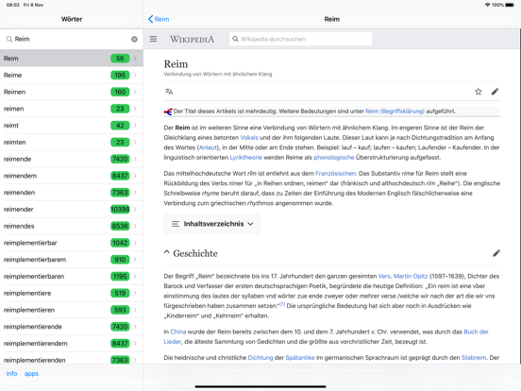Open chevron for reimendes row
Viewport: 521px width, 391px height.
pos(135,226)
